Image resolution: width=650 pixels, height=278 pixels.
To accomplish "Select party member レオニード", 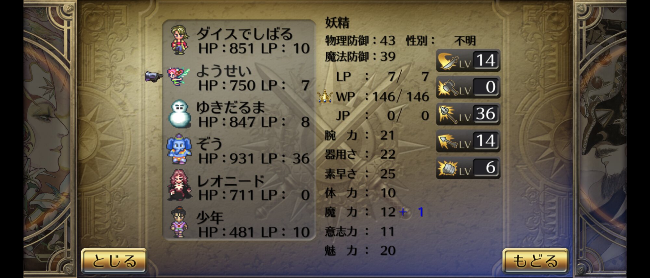I will point(239,186).
